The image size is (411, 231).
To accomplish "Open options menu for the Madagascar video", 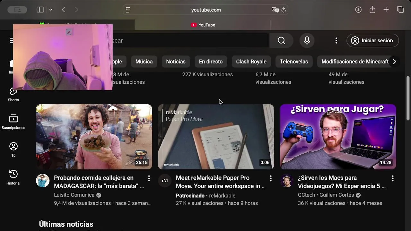I will [149, 178].
